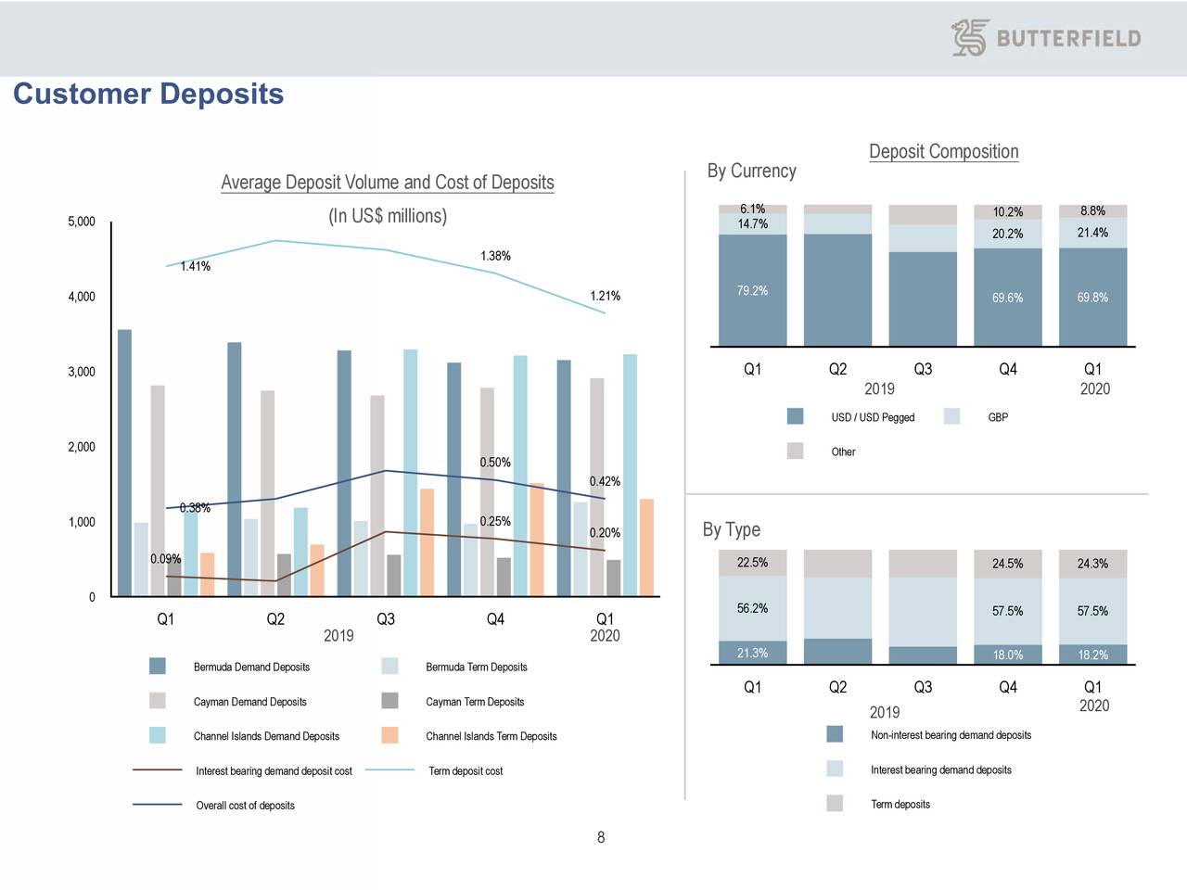The height and width of the screenshot is (890, 1187).
Task: Click the Average Deposit Volume and Cost heading
Action: (x=387, y=183)
